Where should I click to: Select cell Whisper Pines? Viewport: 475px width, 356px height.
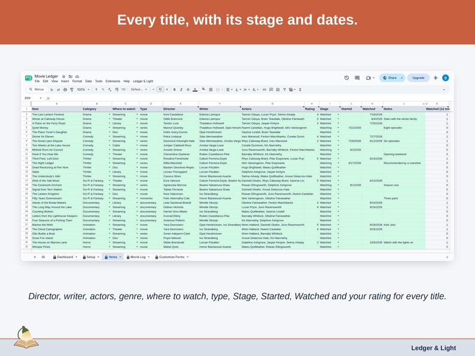[57, 247]
